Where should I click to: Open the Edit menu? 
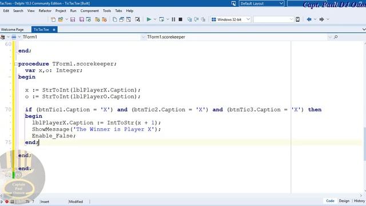coord(6,11)
